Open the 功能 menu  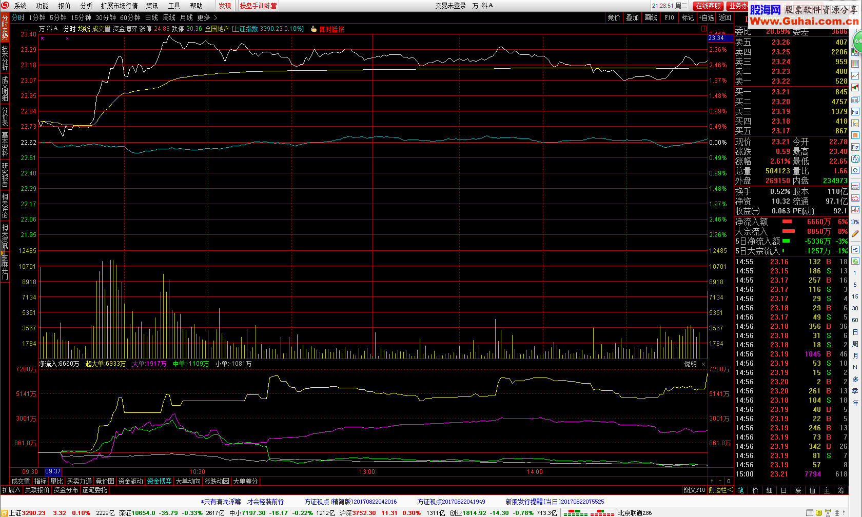pos(43,6)
